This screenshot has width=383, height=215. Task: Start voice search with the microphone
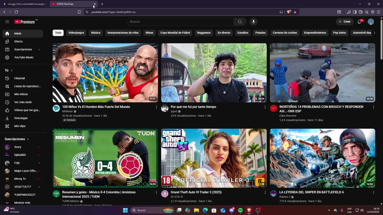point(253,21)
